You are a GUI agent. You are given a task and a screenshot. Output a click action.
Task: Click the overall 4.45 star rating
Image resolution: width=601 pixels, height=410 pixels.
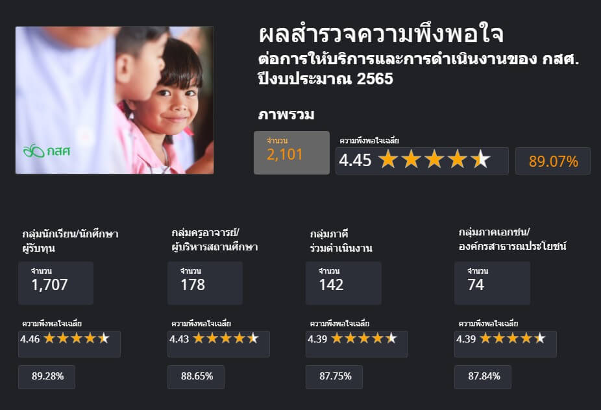tap(422, 160)
